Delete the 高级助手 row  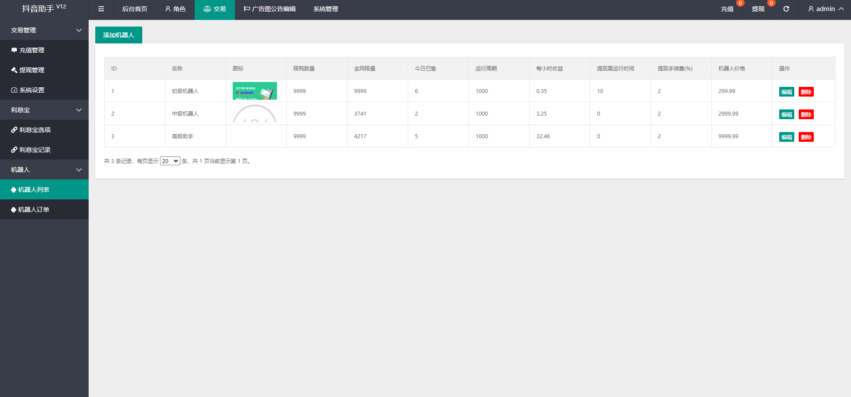(x=806, y=137)
